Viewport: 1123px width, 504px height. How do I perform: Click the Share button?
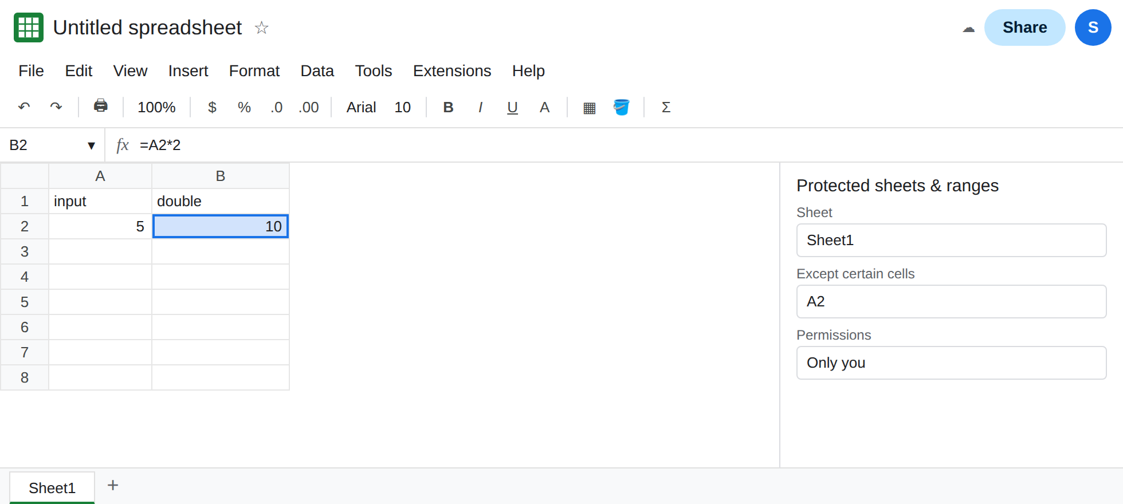1025,27
